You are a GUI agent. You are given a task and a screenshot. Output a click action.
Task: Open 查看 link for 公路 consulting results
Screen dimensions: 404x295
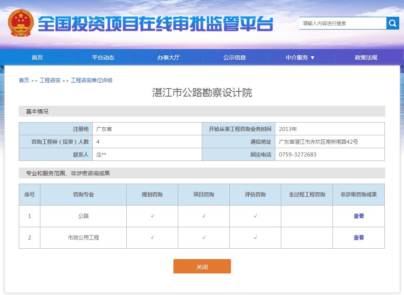tap(358, 216)
